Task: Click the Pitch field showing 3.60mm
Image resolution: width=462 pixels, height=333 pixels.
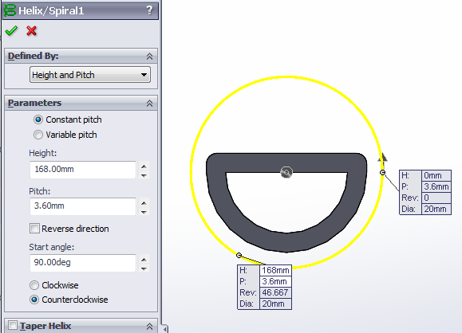Action: tap(83, 206)
